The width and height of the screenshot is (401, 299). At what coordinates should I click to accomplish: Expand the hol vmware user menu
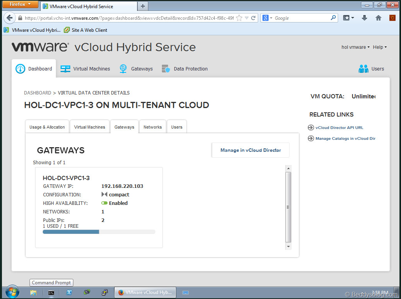pos(356,47)
